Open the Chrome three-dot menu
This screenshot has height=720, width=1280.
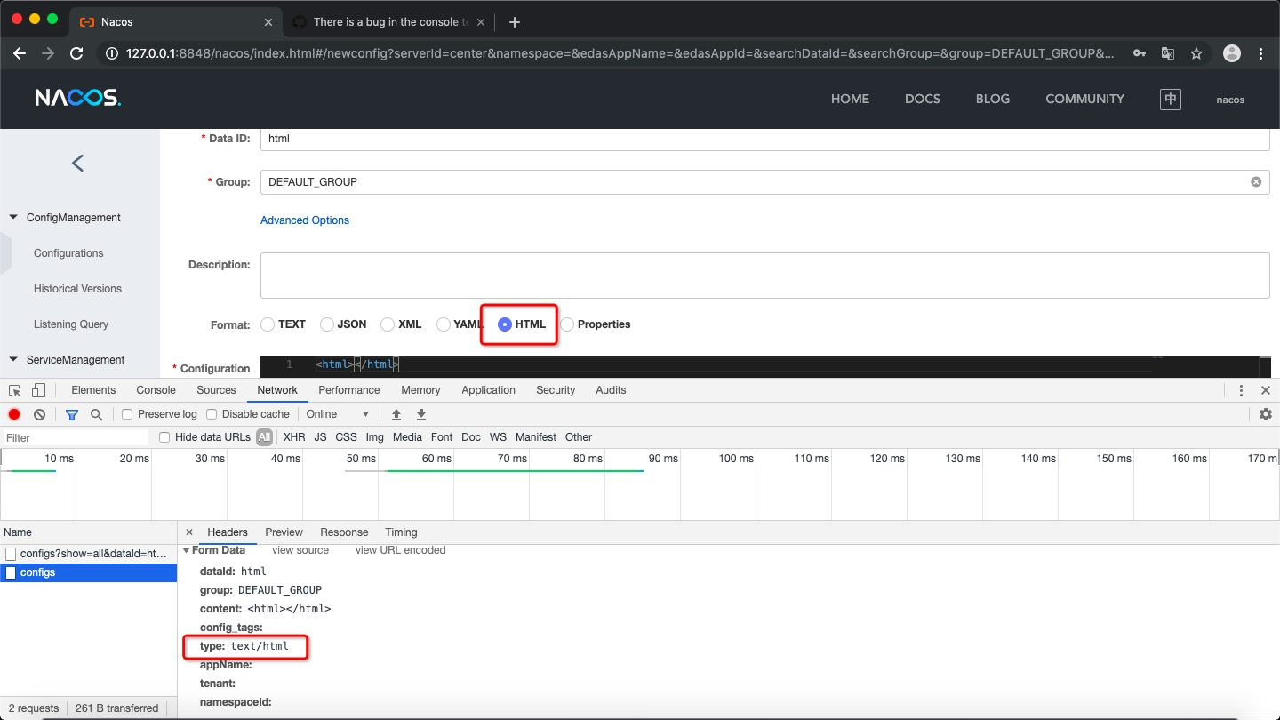(x=1262, y=53)
